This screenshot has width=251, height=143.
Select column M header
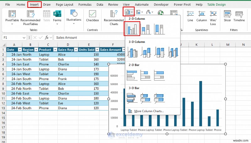click(x=228, y=45)
